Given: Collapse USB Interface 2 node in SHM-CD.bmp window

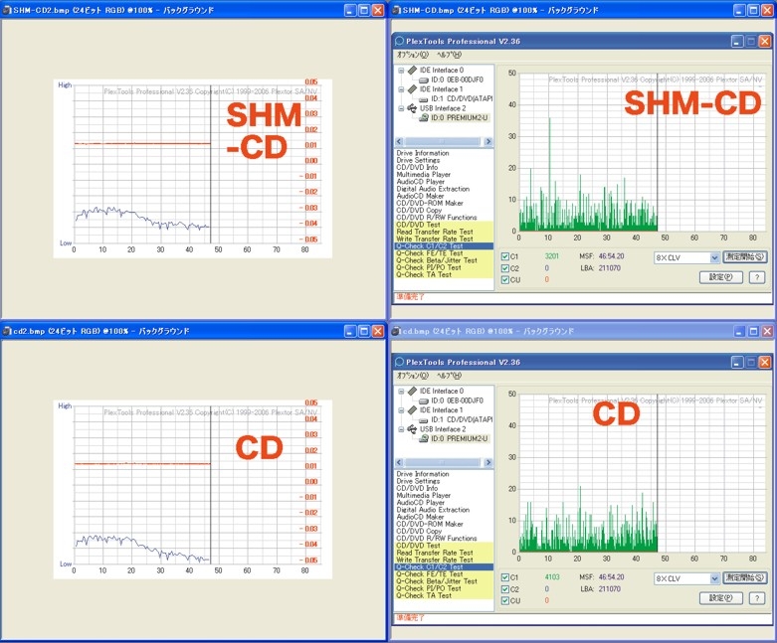Looking at the screenshot, I should tap(401, 108).
